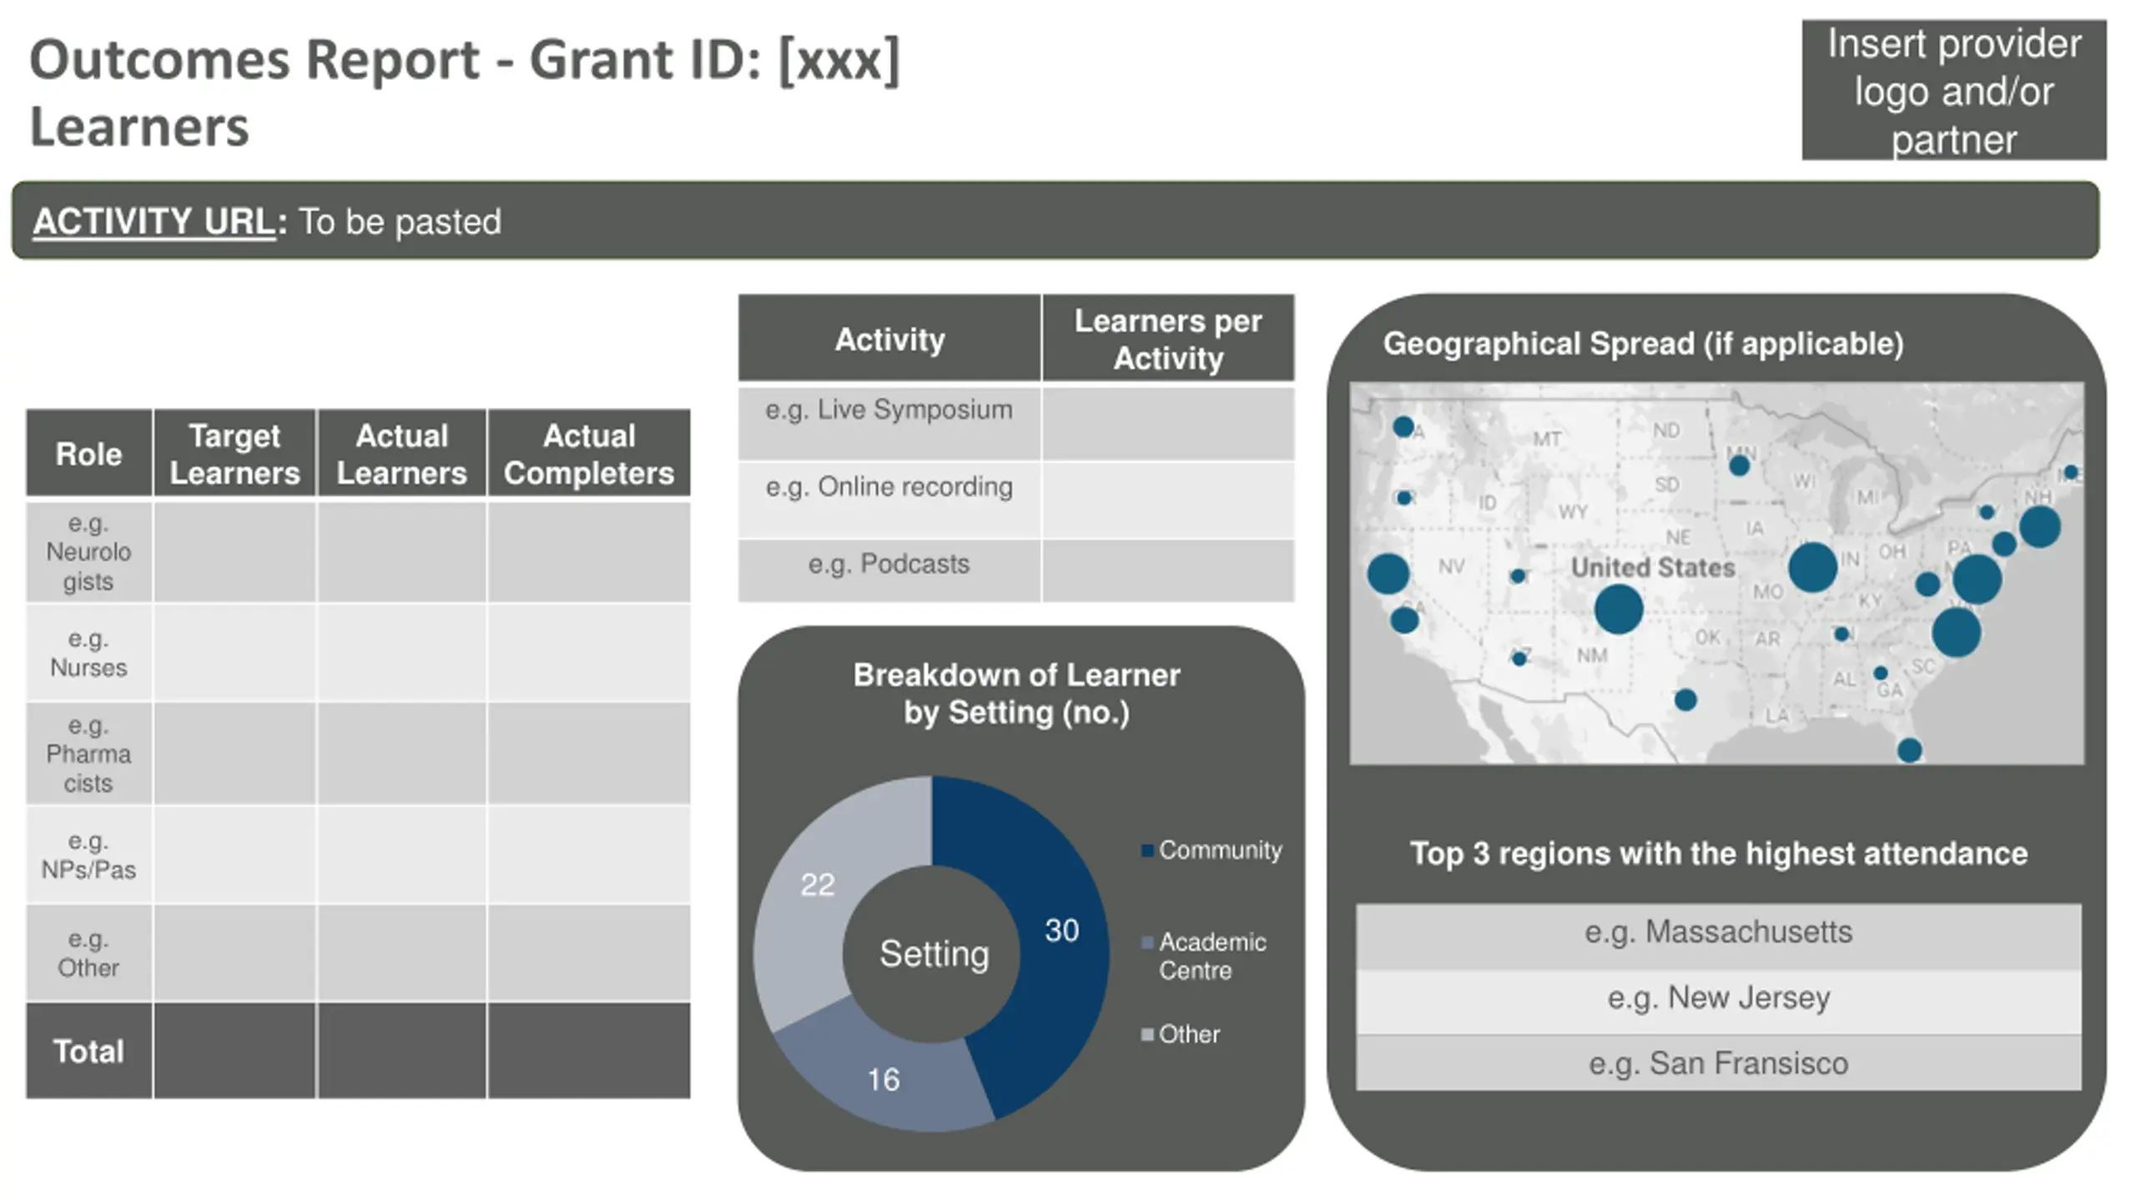This screenshot has height=1201, width=2136.
Task: Click the Other legend color square
Action: coord(1147,1035)
